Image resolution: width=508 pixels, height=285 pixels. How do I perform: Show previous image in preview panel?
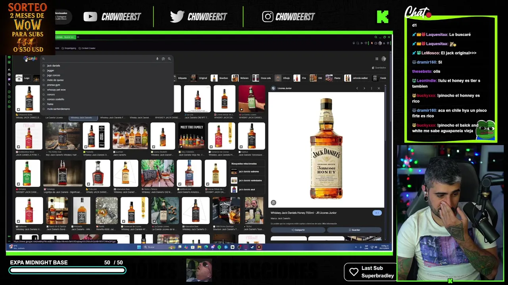point(357,88)
